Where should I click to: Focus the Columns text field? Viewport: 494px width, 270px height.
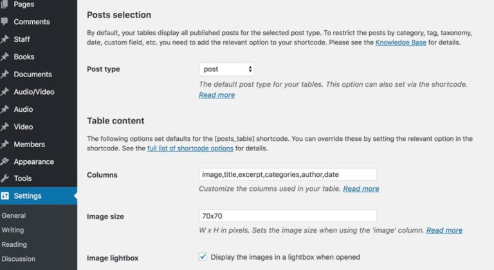pyautogui.click(x=288, y=174)
